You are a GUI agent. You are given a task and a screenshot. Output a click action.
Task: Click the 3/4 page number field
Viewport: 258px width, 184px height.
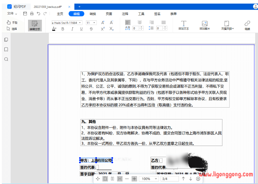[170, 179]
